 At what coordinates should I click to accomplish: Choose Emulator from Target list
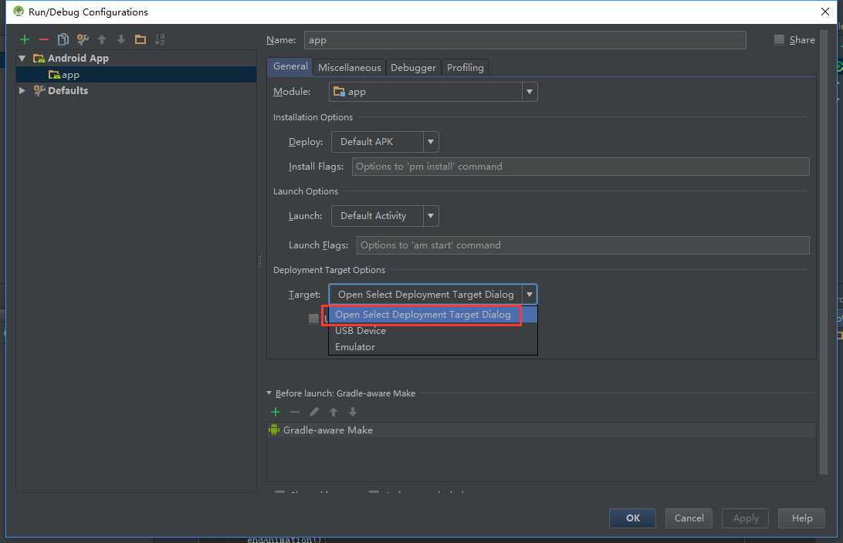click(x=433, y=347)
